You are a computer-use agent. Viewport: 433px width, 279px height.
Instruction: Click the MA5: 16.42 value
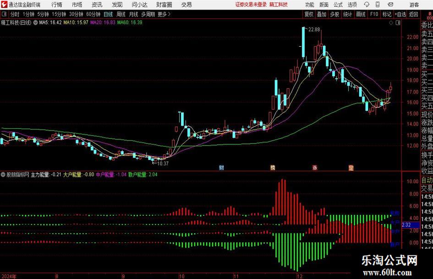(50, 22)
